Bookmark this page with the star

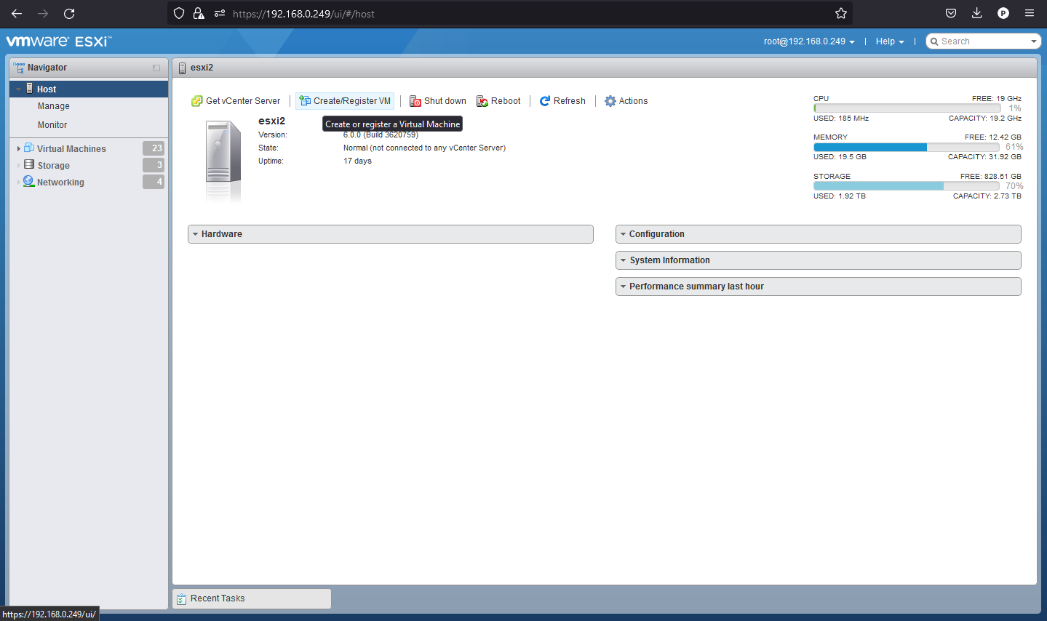[x=841, y=13]
